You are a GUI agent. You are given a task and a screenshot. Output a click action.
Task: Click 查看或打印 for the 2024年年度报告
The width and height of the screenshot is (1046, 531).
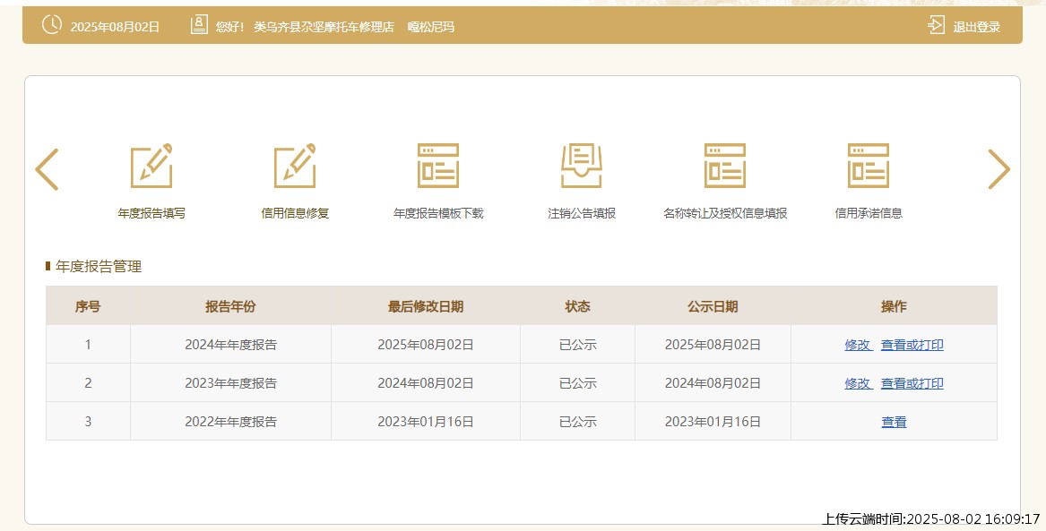point(912,345)
